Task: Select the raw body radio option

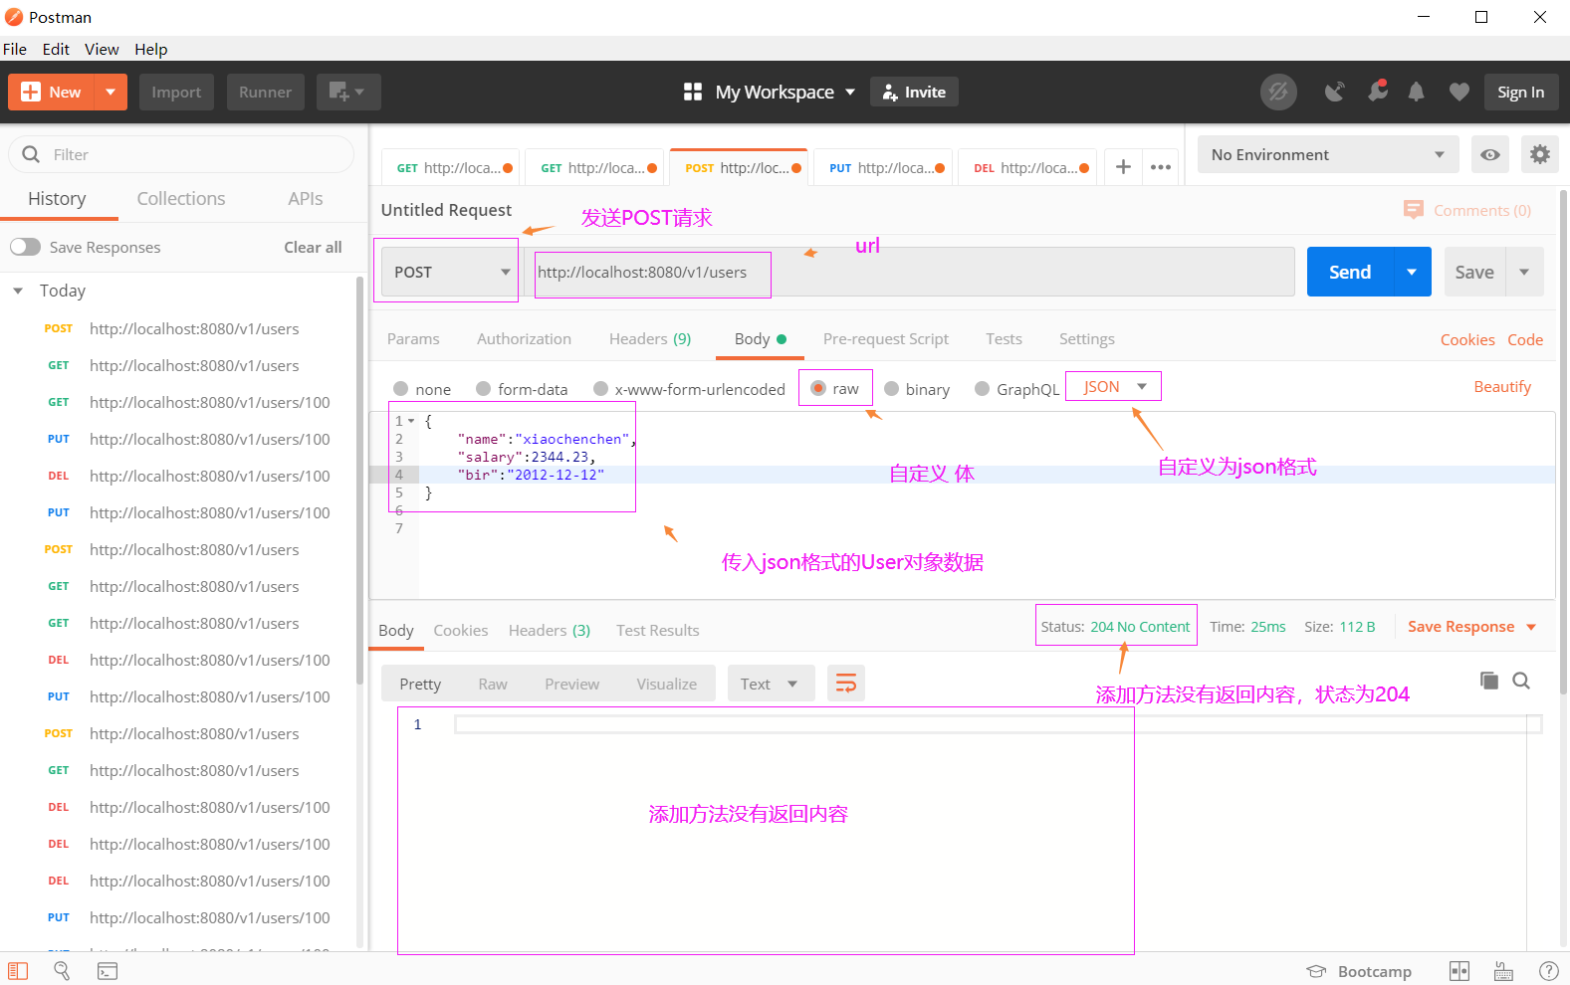Action: (x=818, y=388)
